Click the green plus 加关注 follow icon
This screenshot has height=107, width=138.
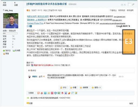[x=4, y=51]
